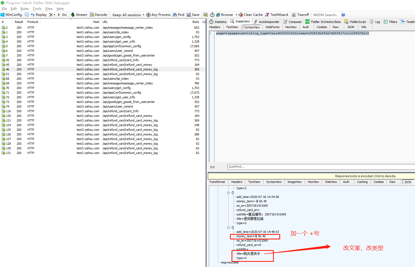Click the Any Process target icon
415x267 pixels.
click(148, 15)
